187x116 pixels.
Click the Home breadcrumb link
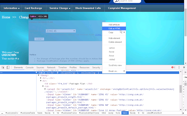pos(6,17)
